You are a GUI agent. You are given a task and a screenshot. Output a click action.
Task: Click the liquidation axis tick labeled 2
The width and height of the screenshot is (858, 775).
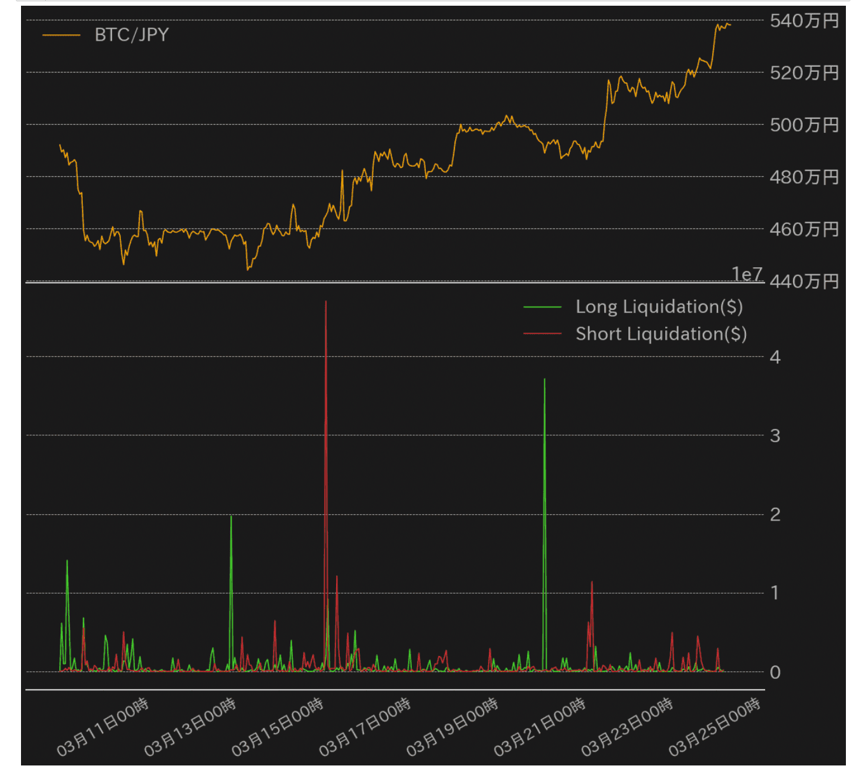click(x=775, y=515)
